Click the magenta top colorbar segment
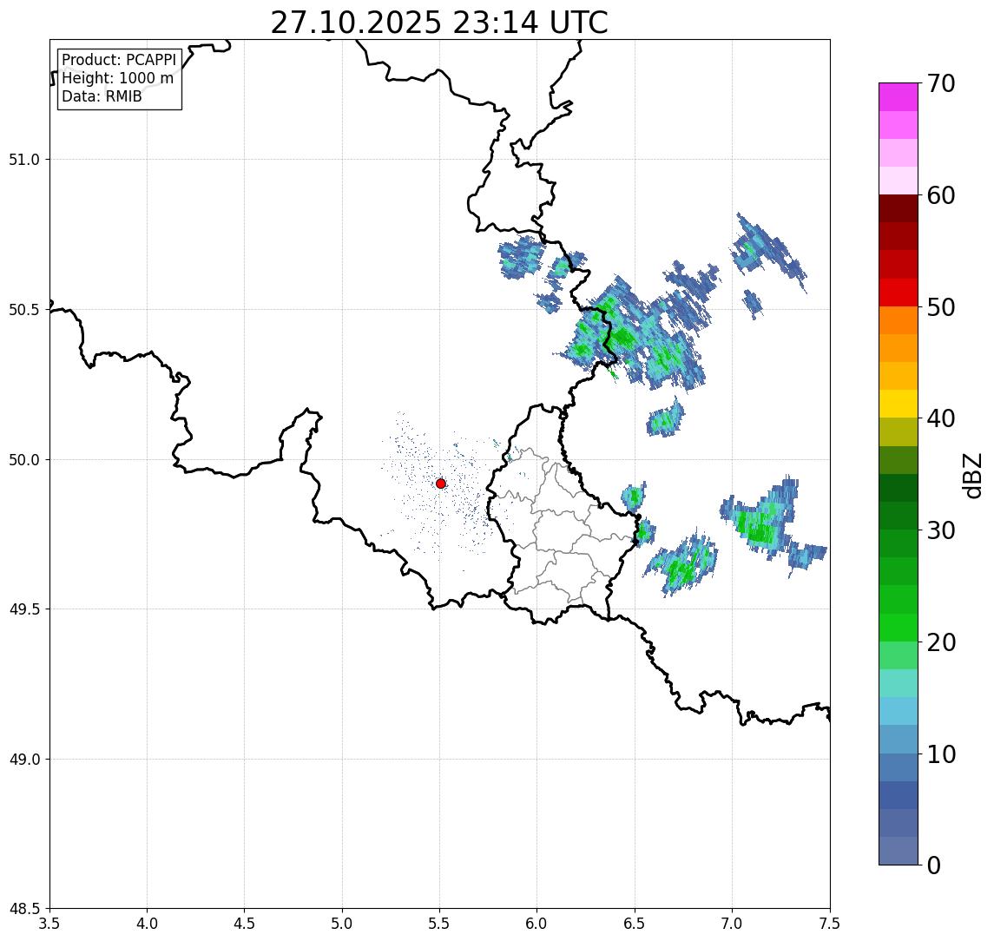The image size is (994, 941). [899, 97]
